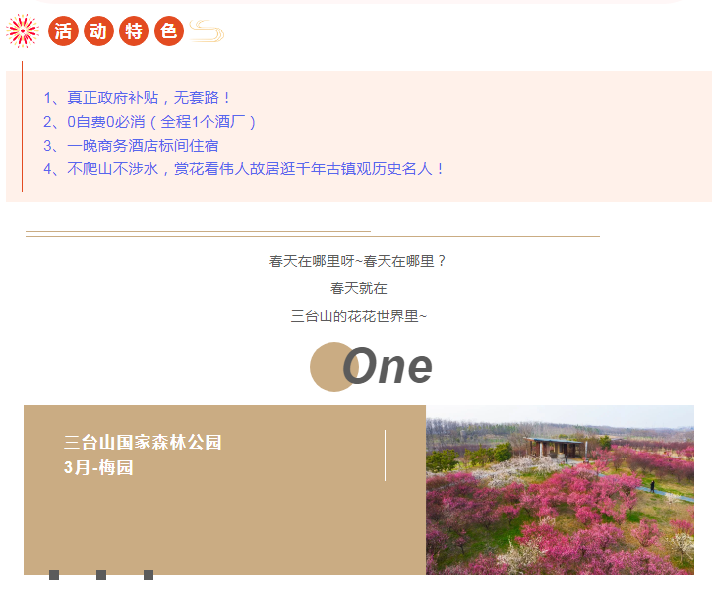The width and height of the screenshot is (716, 610).
Task: Click the orange circle with 特
Action: coord(134,31)
